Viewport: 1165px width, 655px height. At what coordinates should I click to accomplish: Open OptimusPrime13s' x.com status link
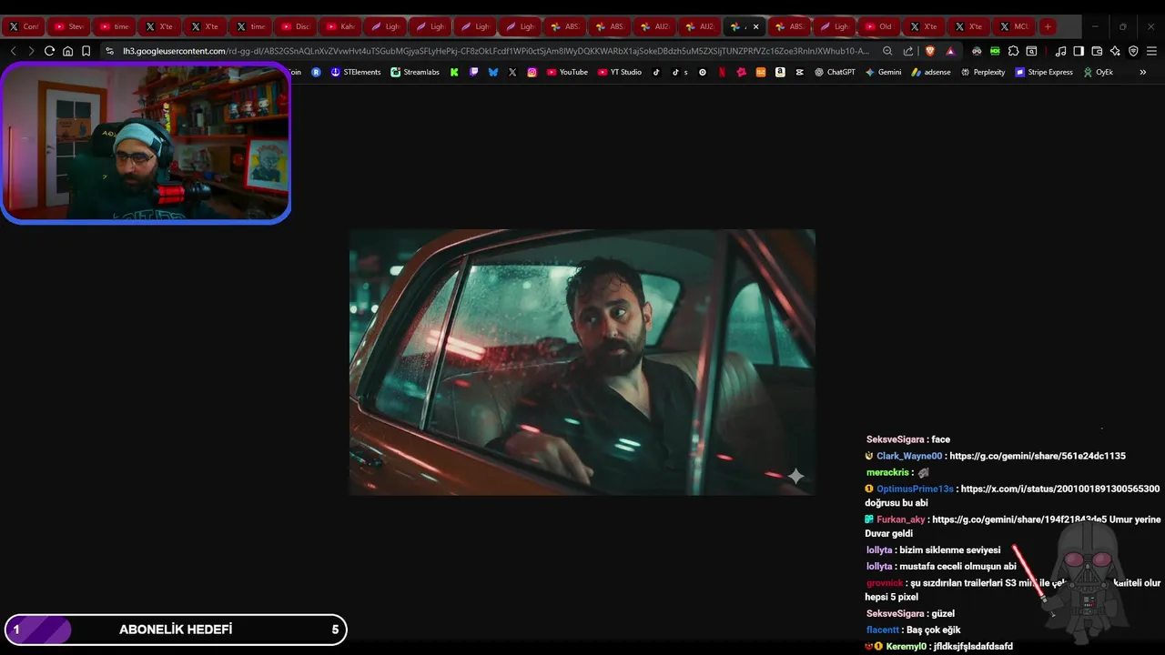coord(1060,489)
